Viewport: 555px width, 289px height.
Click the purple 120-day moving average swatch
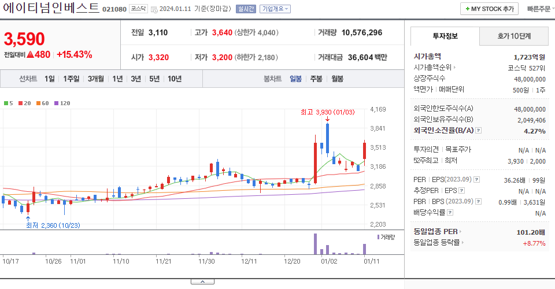click(56, 103)
